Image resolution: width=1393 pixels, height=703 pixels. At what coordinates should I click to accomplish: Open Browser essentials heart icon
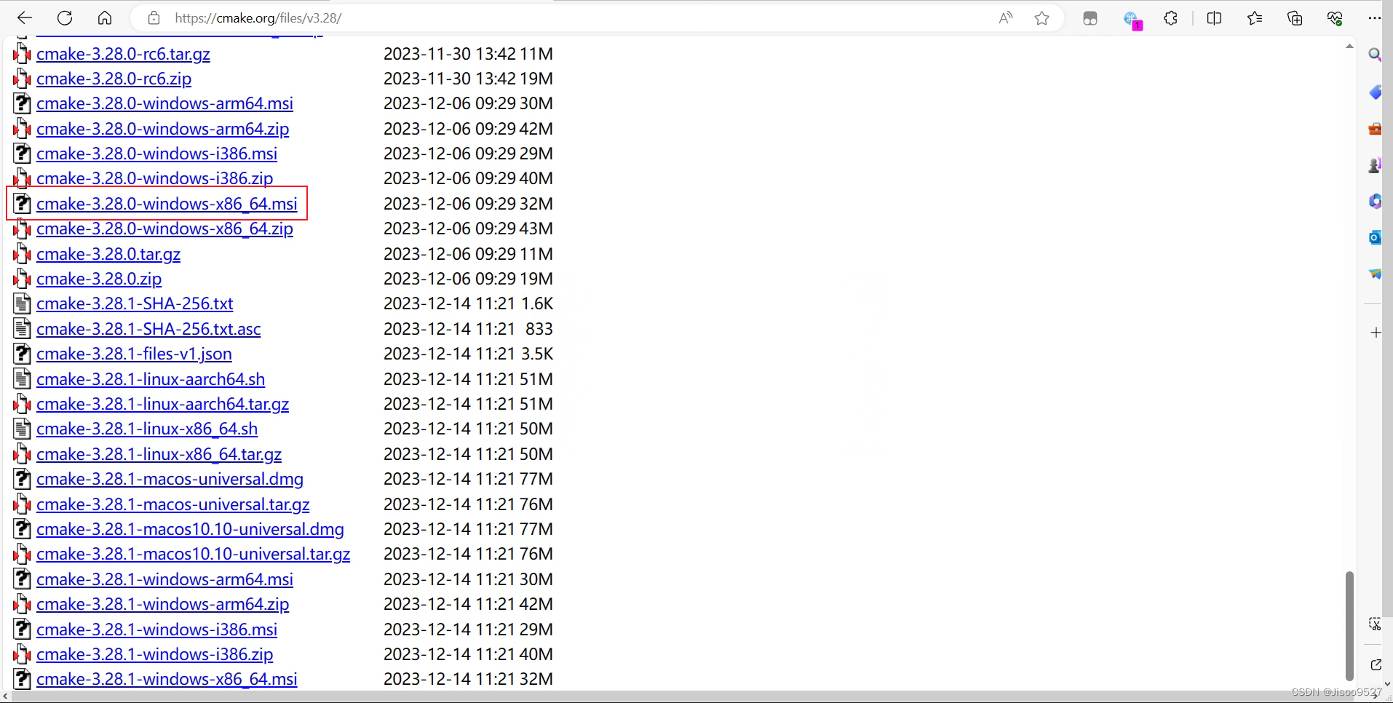(1335, 18)
